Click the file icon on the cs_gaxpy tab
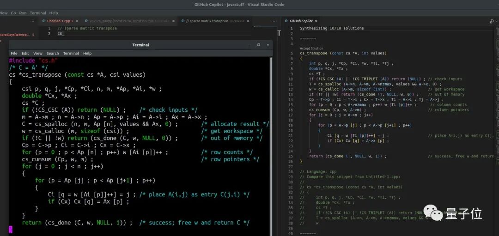 click(x=86, y=21)
